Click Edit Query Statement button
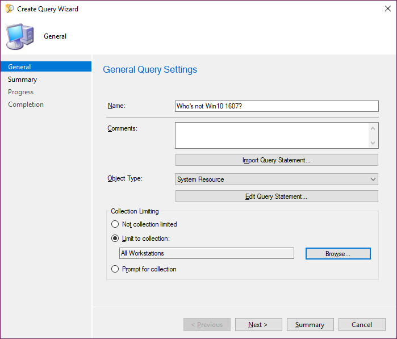 tap(276, 196)
